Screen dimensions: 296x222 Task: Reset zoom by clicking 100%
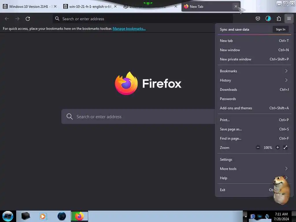tap(268, 148)
